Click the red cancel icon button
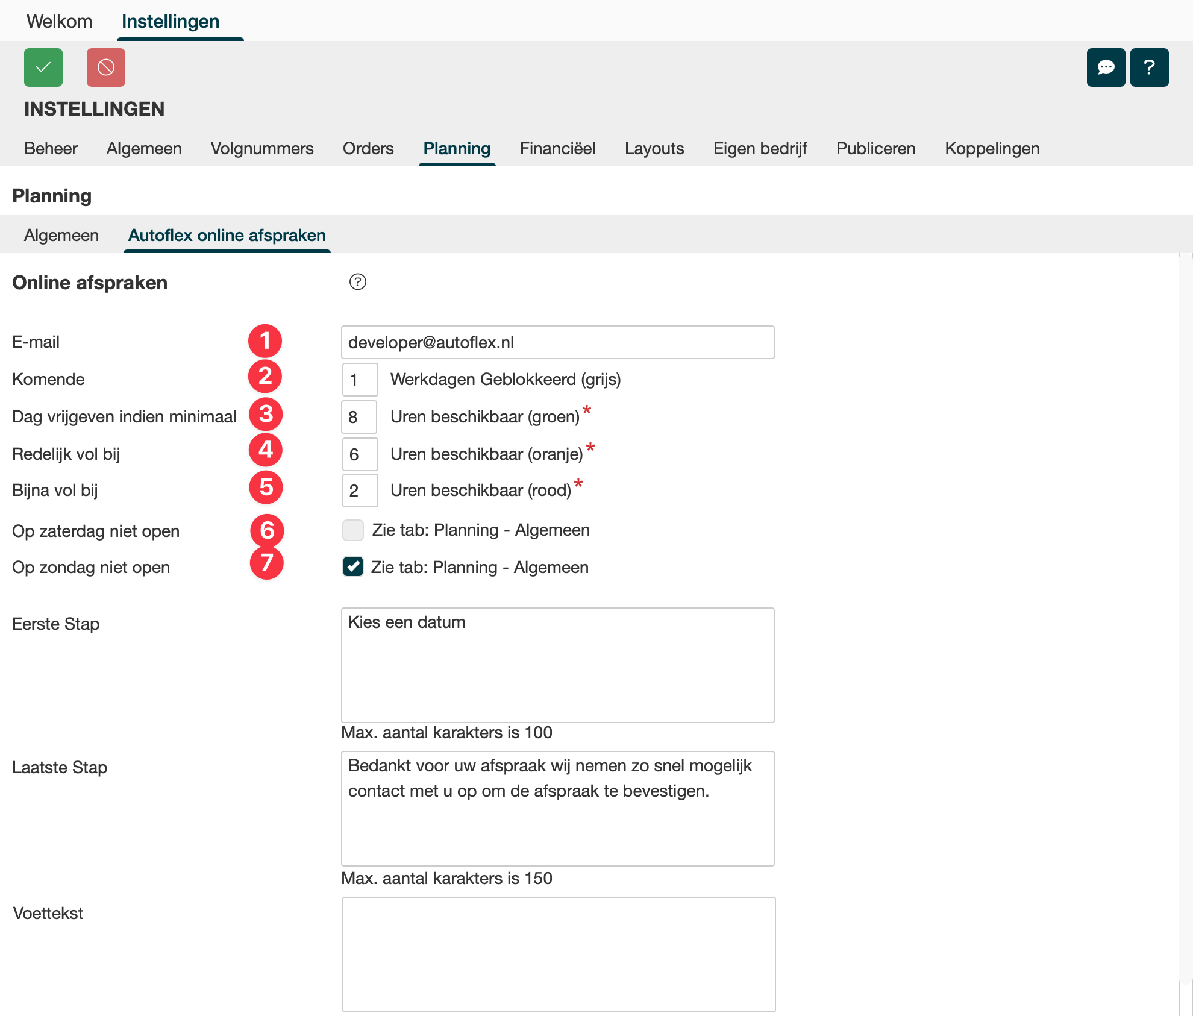The width and height of the screenshot is (1193, 1022). coord(106,67)
